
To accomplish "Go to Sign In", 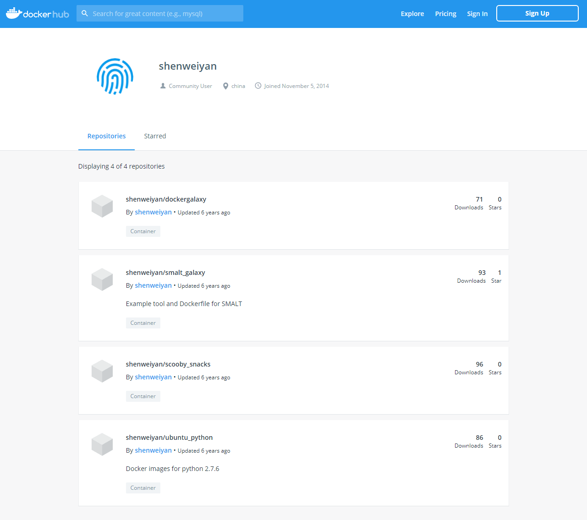I will coord(477,14).
